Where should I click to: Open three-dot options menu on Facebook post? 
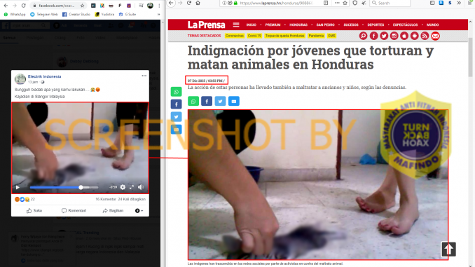pyautogui.click(x=144, y=76)
